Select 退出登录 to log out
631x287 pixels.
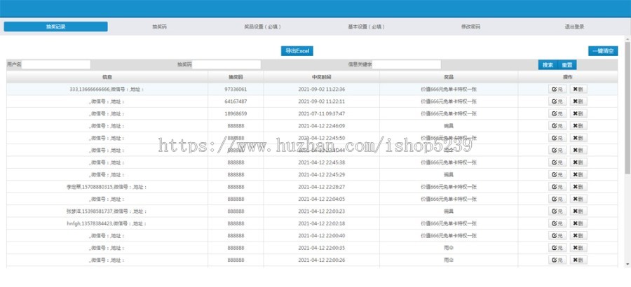pos(574,27)
